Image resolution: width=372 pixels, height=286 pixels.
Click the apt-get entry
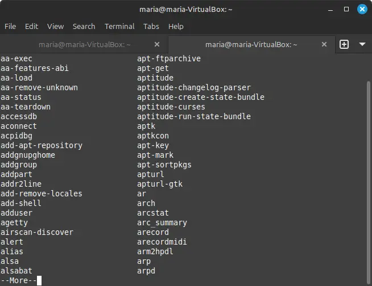click(x=153, y=69)
